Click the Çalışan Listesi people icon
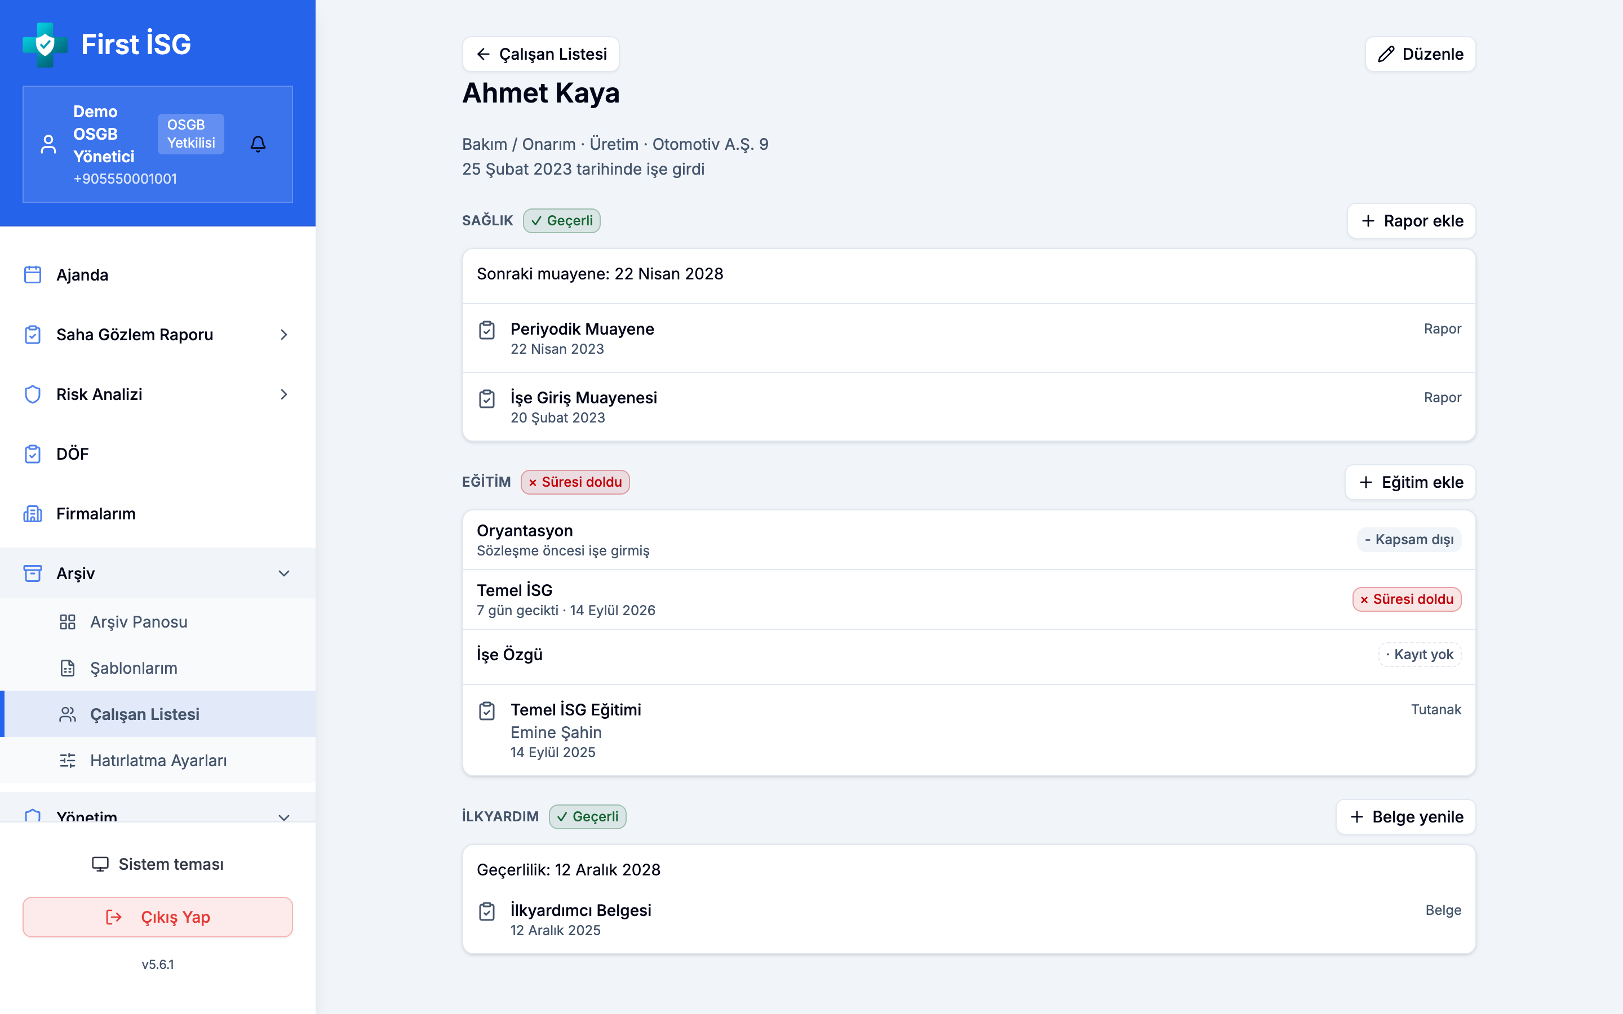The height and width of the screenshot is (1014, 1623). point(68,714)
